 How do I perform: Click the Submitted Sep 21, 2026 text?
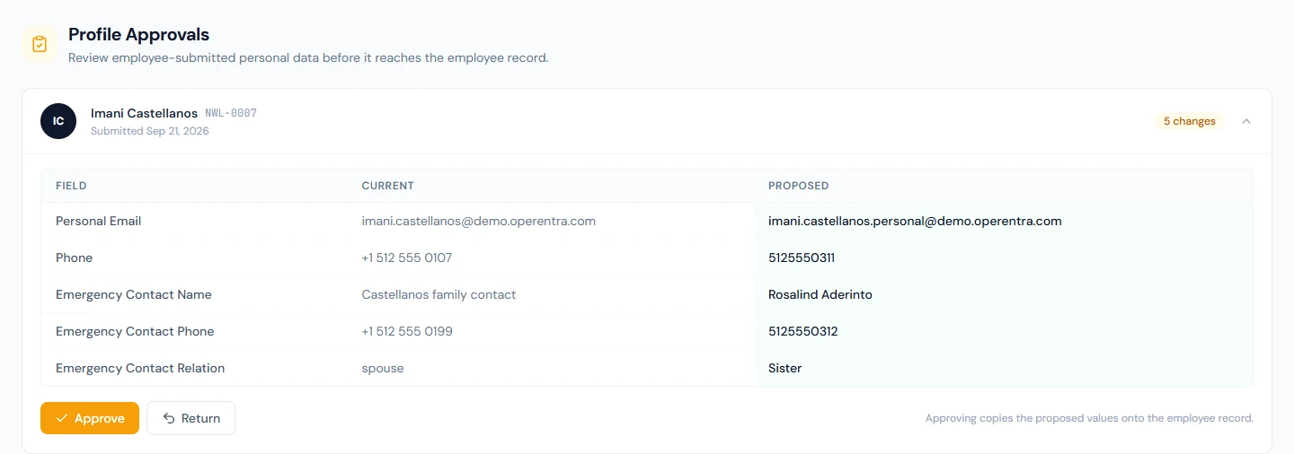pos(150,131)
